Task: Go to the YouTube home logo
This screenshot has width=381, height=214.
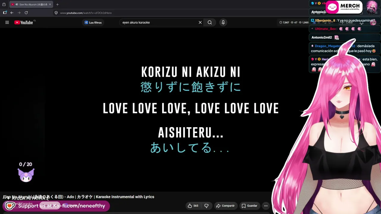Action: tap(24, 22)
